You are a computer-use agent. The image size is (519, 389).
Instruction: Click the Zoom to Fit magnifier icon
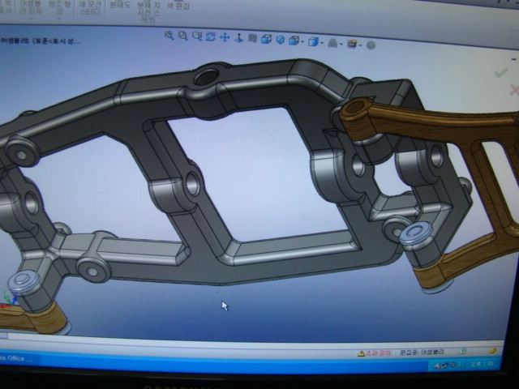tap(169, 35)
